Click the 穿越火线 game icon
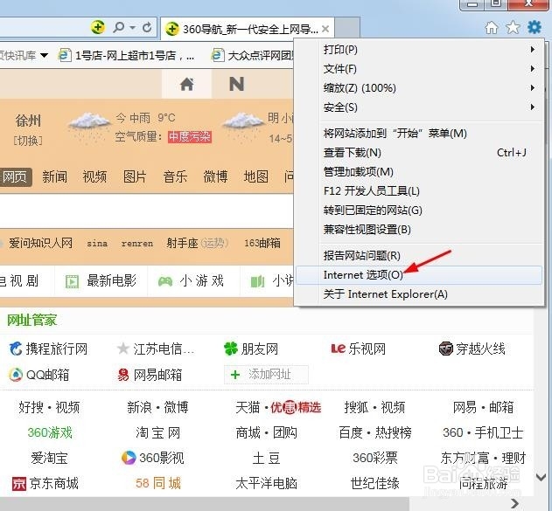This screenshot has width=552, height=511. pos(445,349)
